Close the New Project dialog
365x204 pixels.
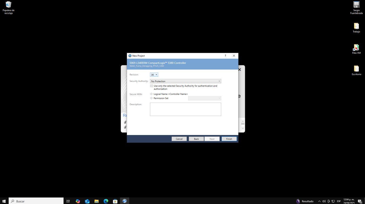click(234, 56)
